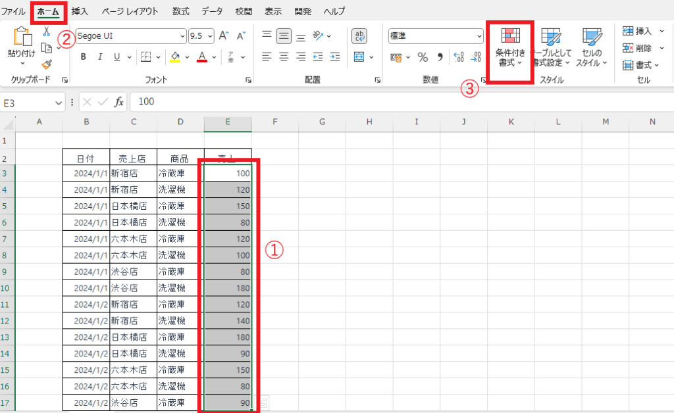Align text to vertical middle

tap(284, 36)
